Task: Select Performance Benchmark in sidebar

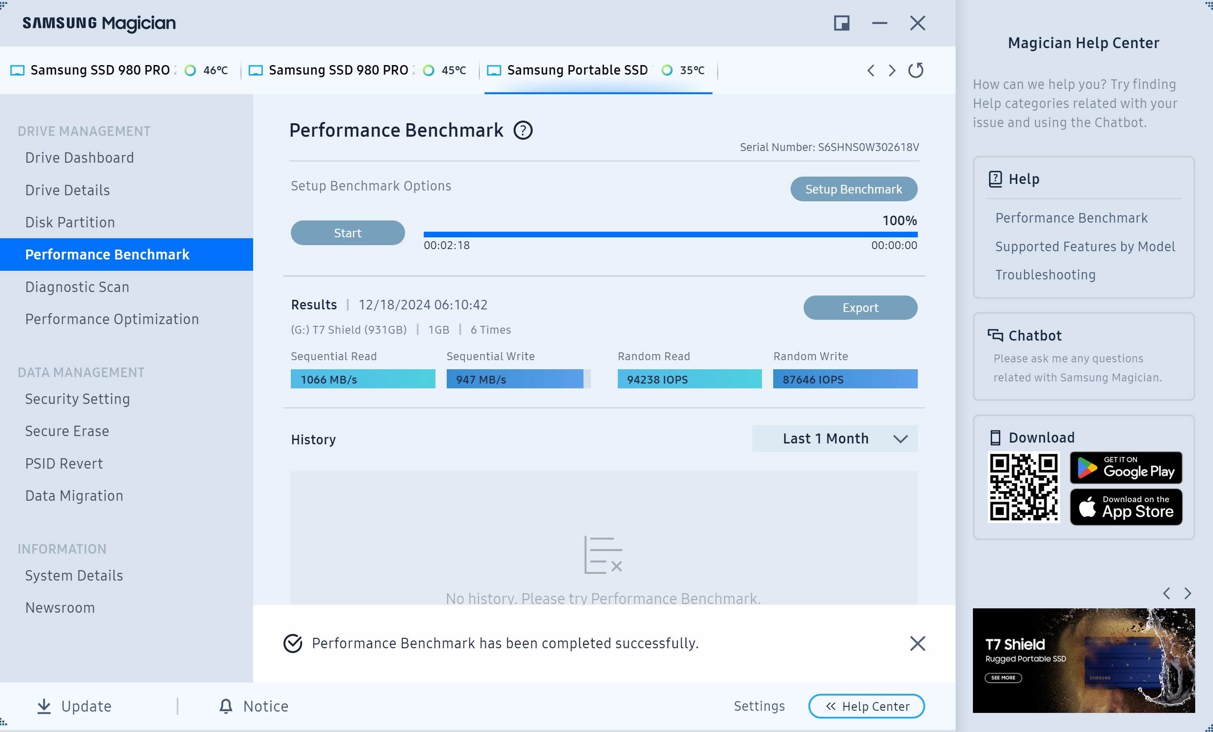Action: (x=126, y=254)
